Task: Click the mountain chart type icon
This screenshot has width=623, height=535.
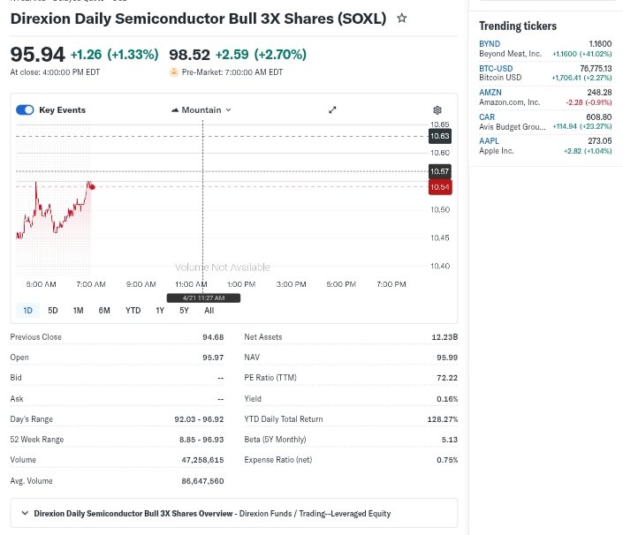Action: click(x=175, y=110)
